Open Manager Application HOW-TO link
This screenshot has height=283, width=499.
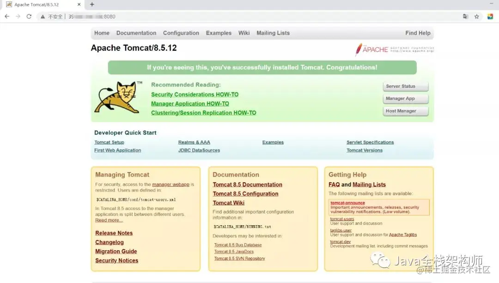190,104
